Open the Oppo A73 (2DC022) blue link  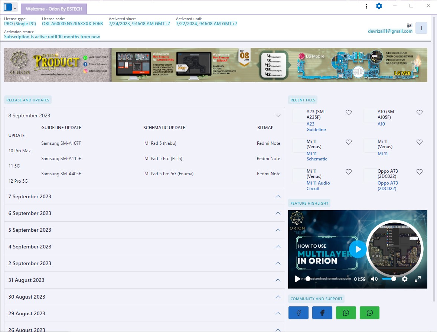click(x=388, y=186)
